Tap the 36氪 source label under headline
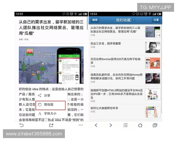Screen dimensions: 177x141 click(x=21, y=39)
